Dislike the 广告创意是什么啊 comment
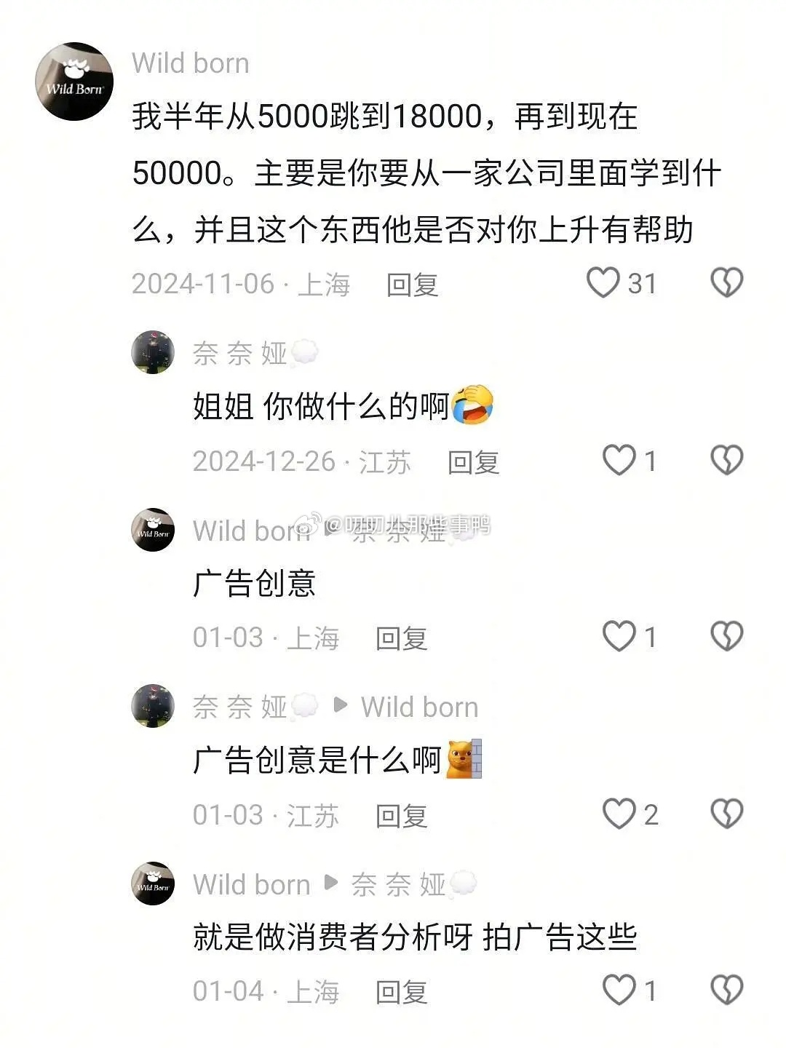This screenshot has height=1048, width=786. (726, 814)
